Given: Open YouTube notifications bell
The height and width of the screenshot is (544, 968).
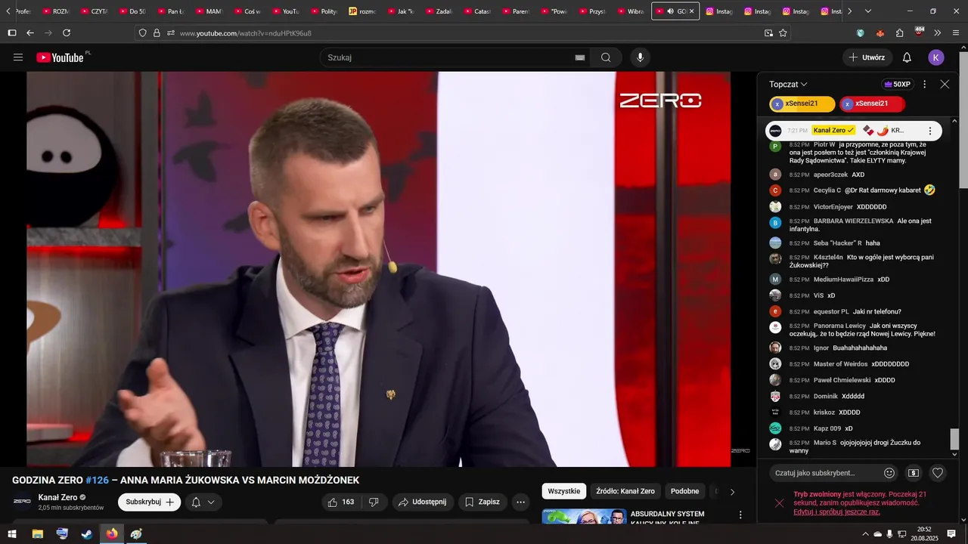Looking at the screenshot, I should pyautogui.click(x=907, y=57).
